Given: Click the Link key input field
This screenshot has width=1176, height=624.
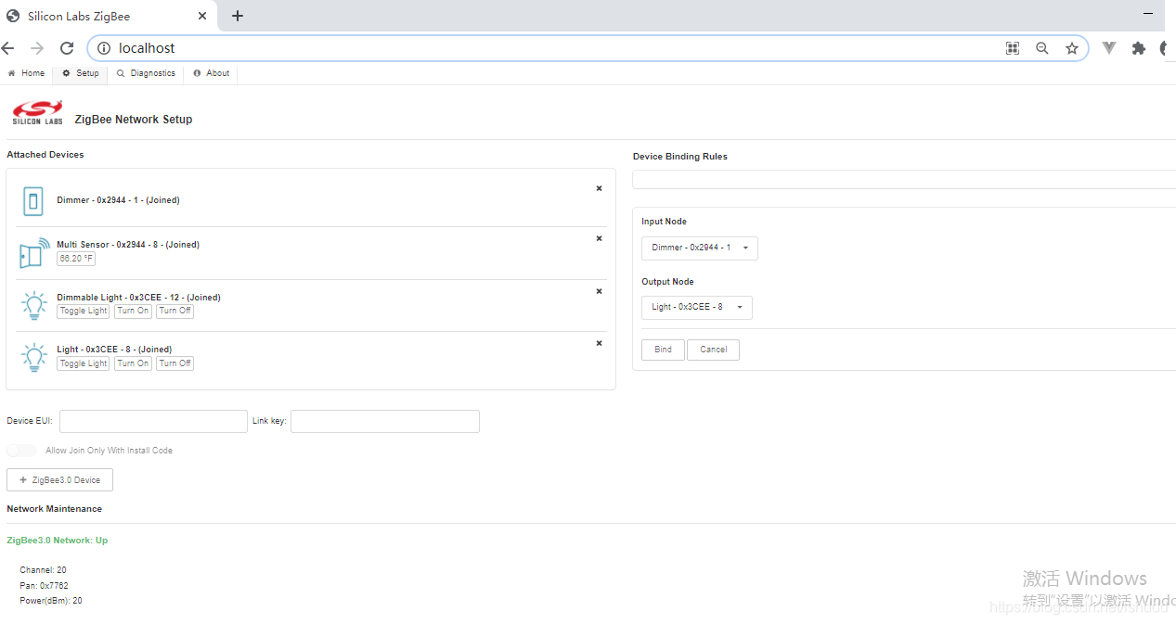Looking at the screenshot, I should [385, 421].
